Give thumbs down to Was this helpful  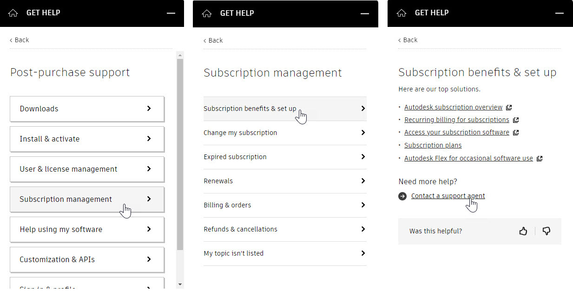tap(547, 231)
